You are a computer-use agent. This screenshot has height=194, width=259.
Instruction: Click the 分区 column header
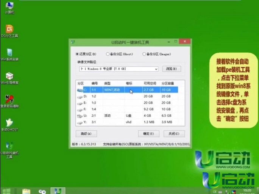click(81, 83)
